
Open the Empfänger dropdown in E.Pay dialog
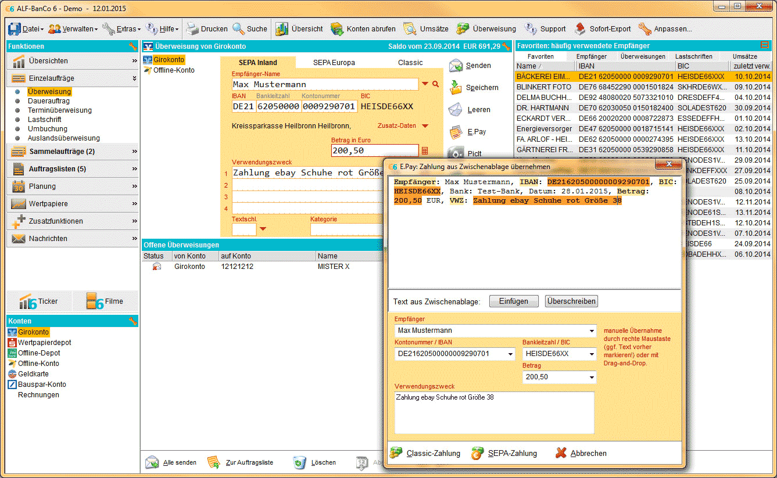coord(592,331)
